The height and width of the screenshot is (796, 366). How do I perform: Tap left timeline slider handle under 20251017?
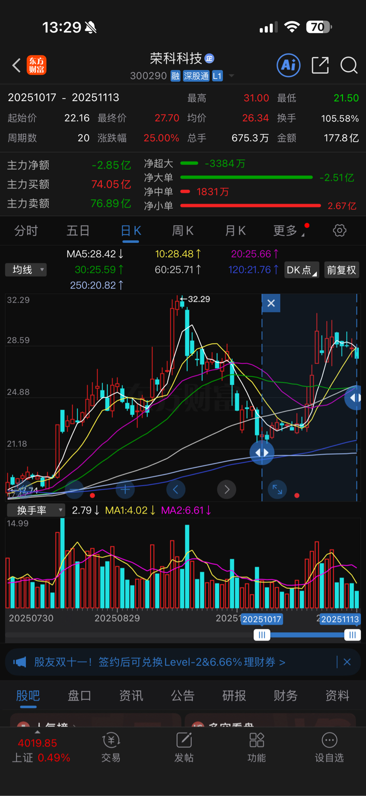(262, 635)
